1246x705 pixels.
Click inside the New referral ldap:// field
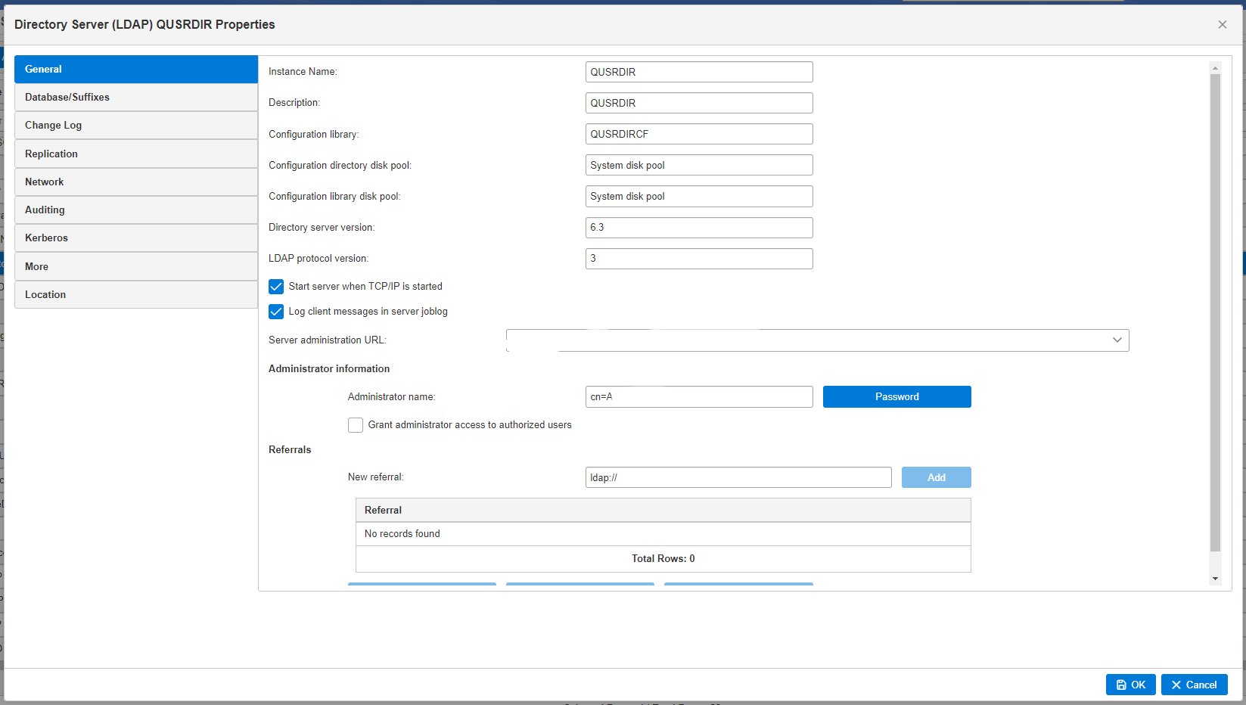click(x=738, y=477)
